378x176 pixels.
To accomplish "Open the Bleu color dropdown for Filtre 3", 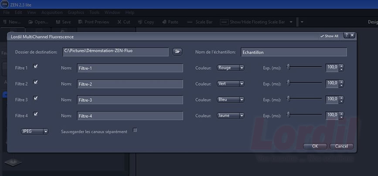I will [231, 100].
